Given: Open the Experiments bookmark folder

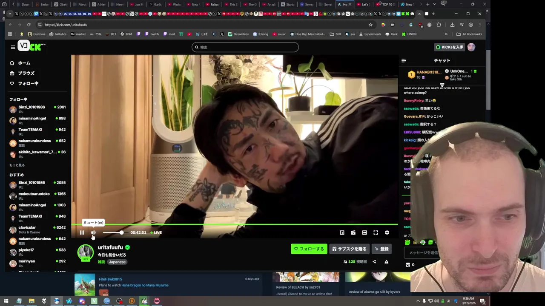Looking at the screenshot, I should click(370, 34).
